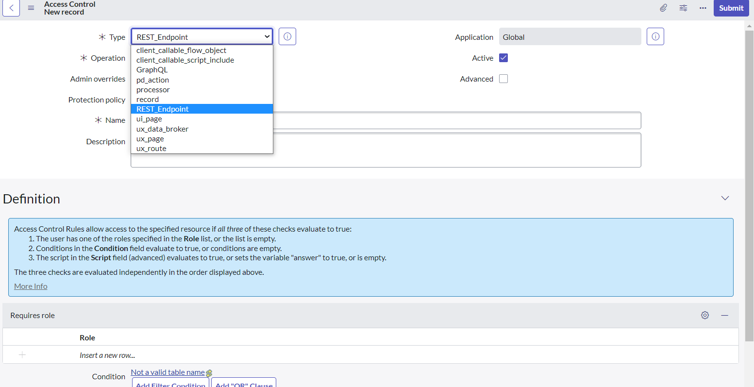This screenshot has height=387, width=754.
Task: Open the Requires role gear settings icon
Action: click(705, 315)
